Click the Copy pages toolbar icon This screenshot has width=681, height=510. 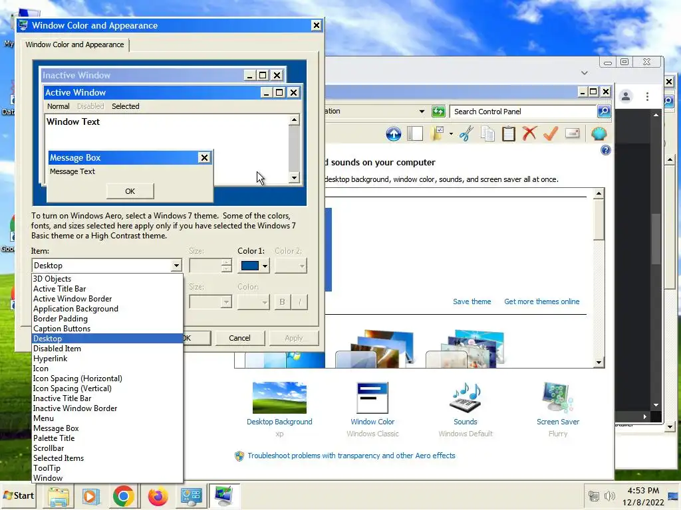tap(487, 133)
